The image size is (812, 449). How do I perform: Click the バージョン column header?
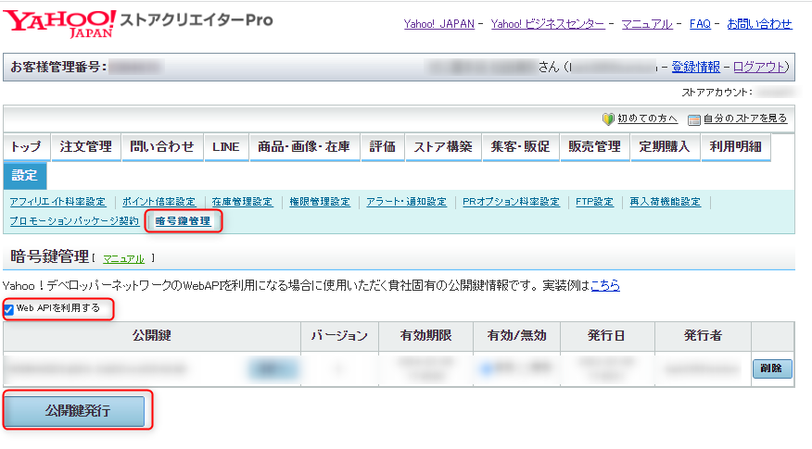[339, 336]
